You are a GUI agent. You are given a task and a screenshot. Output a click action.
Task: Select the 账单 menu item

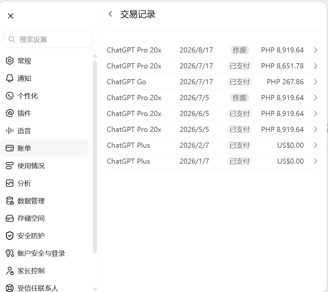[44, 148]
